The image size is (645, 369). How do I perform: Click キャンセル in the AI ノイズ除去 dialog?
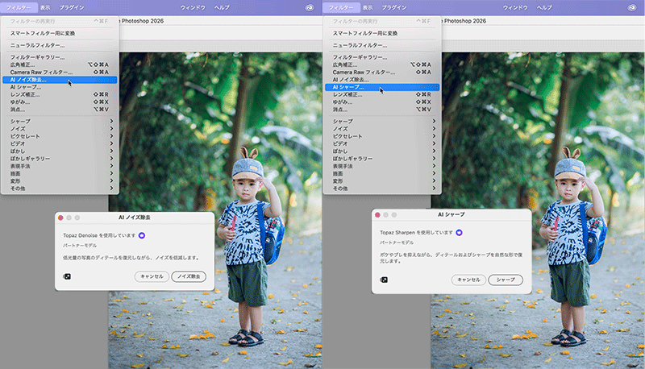tap(152, 276)
